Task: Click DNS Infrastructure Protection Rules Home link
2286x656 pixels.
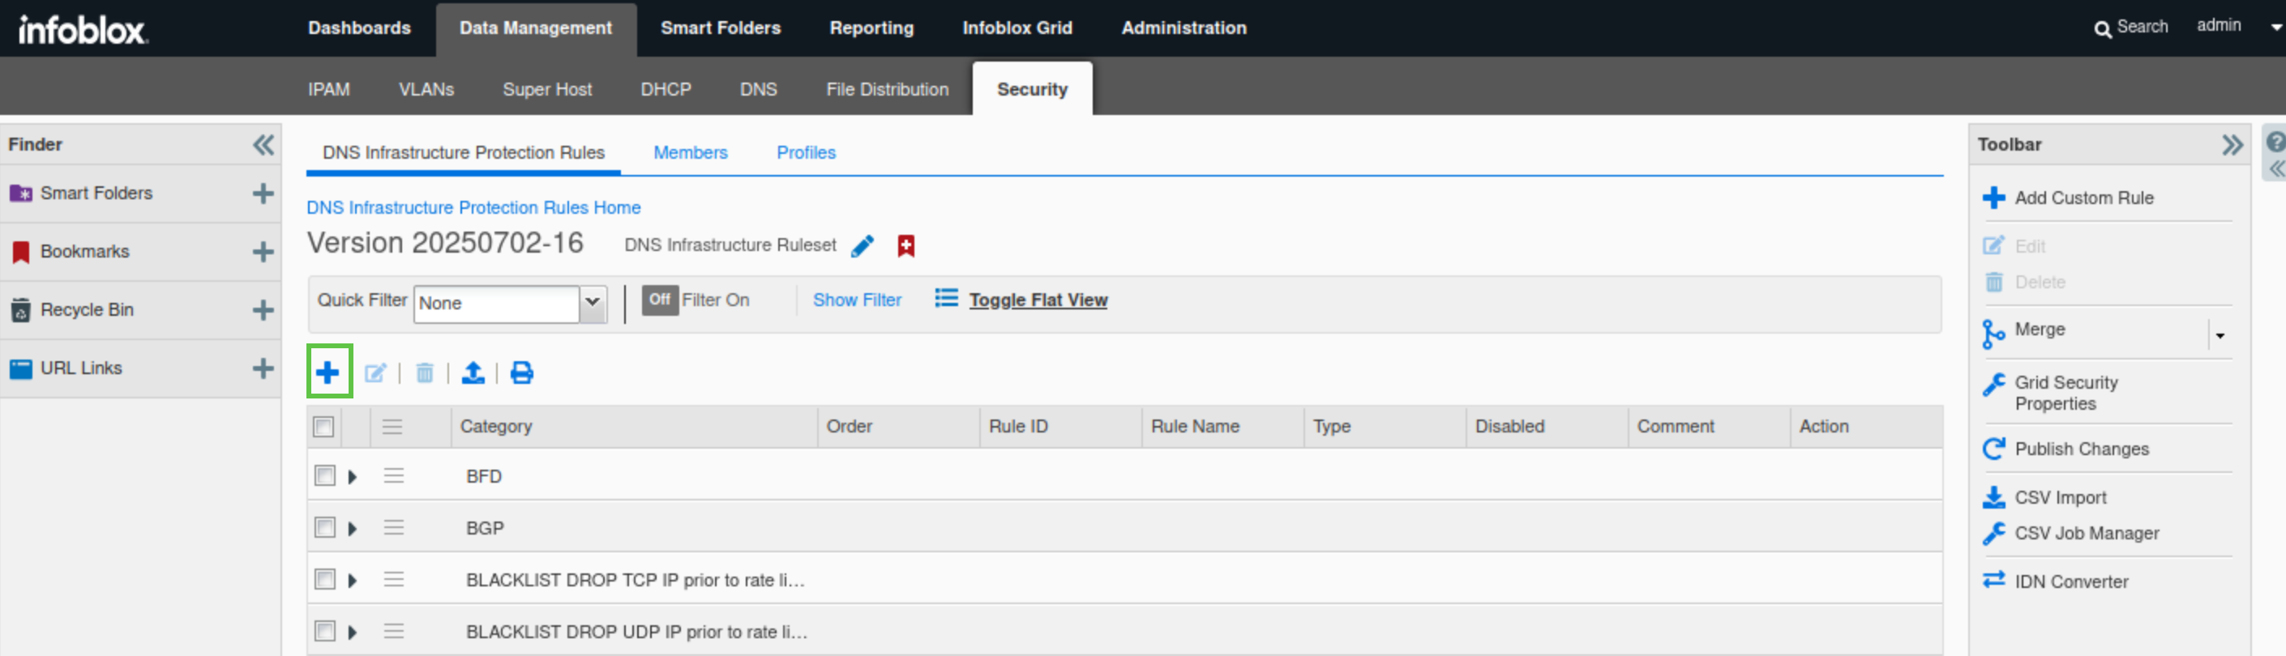Action: (474, 207)
